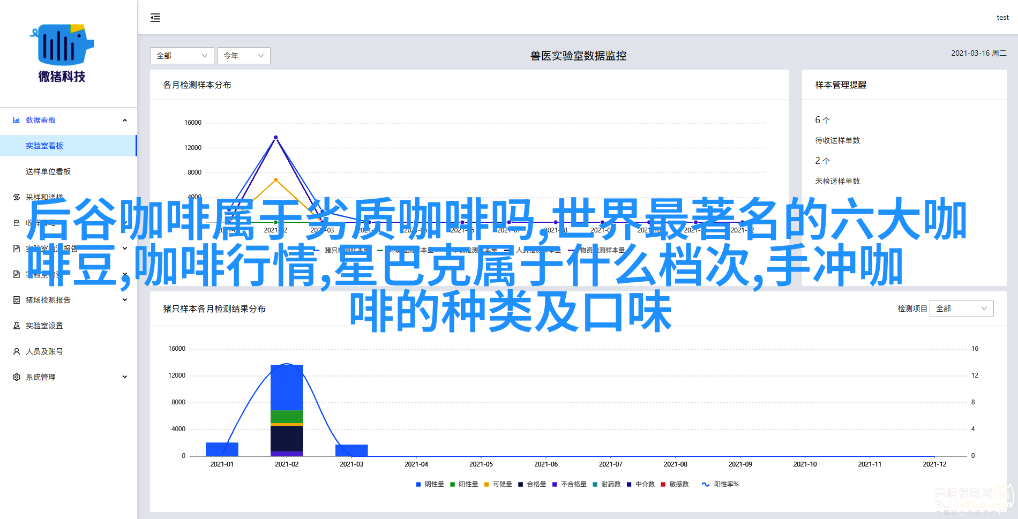Click the 微猪科技 logo
This screenshot has height=519, width=1018.
point(62,54)
